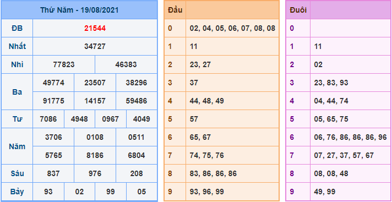
Task: Select Đuôi values '06, 76, 86, 86, 86, 96'
Action: click(351, 137)
